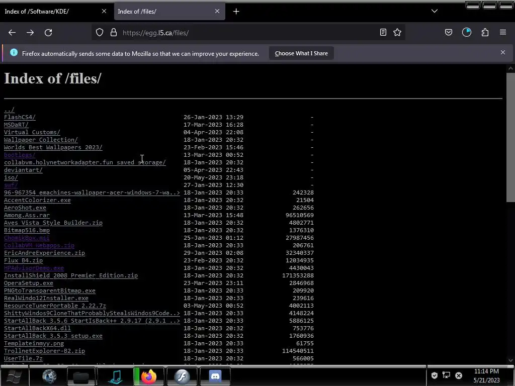Download OperaSetup.exe
The image size is (515, 386).
[x=29, y=283]
